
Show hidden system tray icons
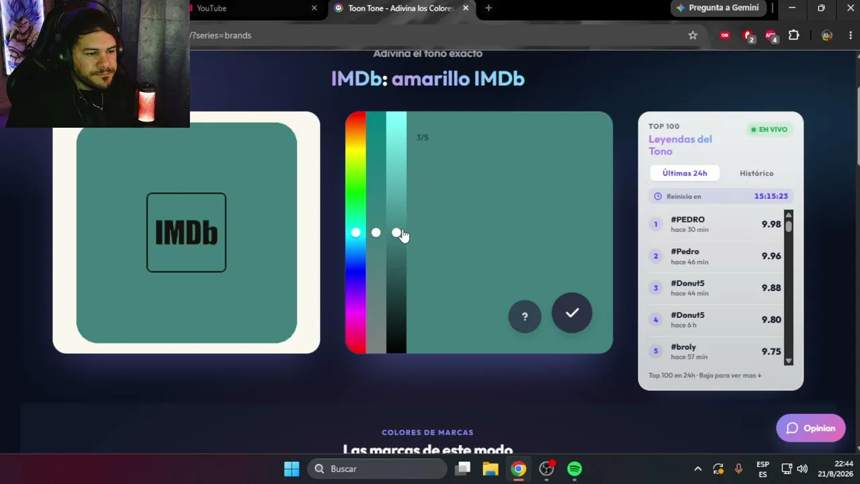coord(697,469)
